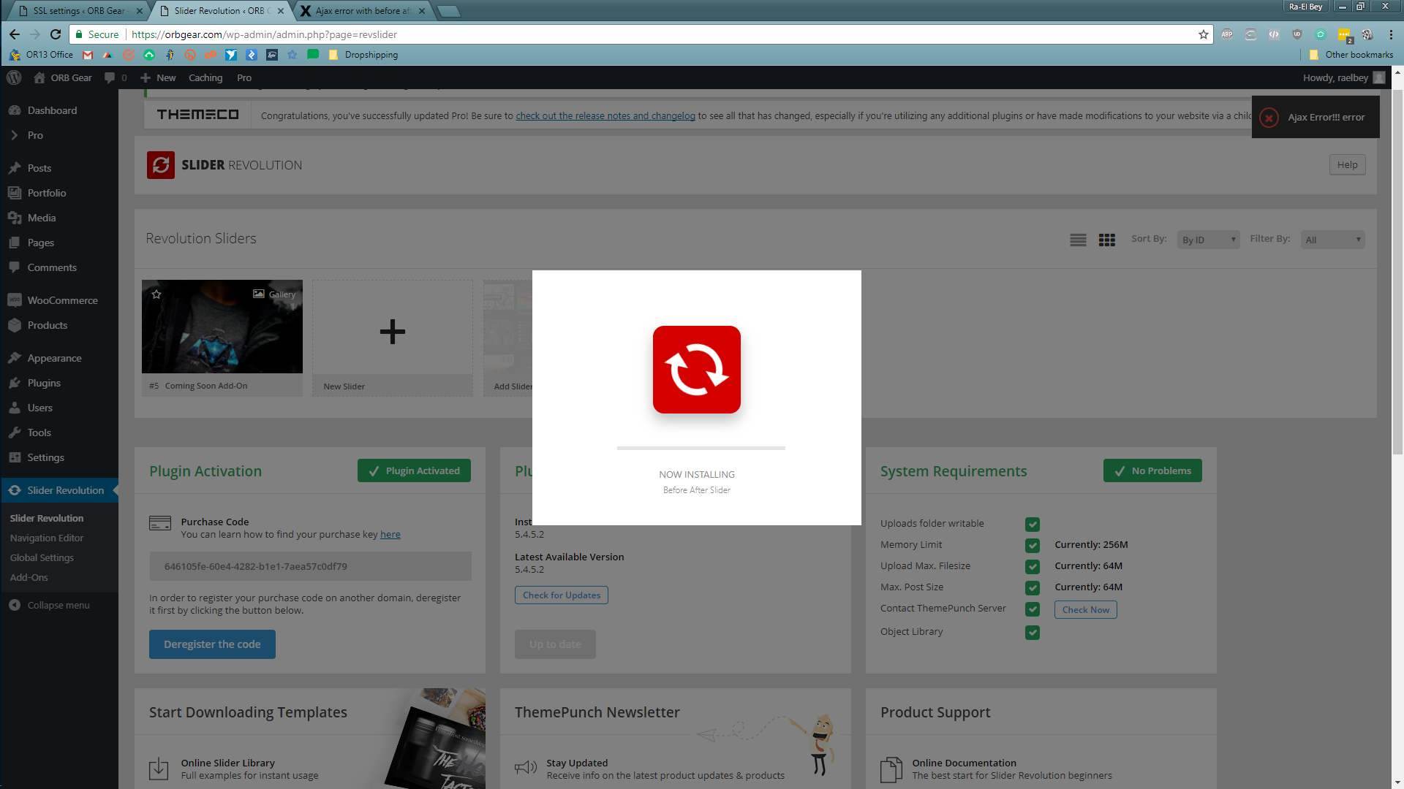Click the plus icon for New Slider
1404x789 pixels.
[393, 332]
